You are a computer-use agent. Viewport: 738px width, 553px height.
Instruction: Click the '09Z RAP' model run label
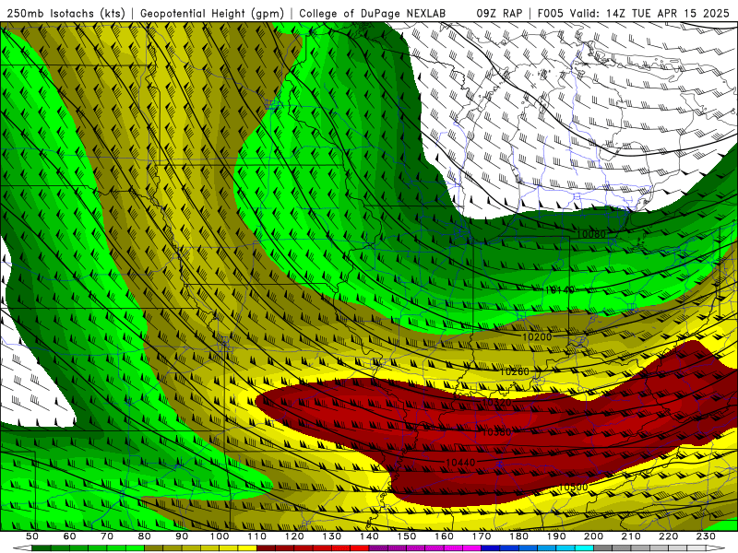click(x=499, y=13)
